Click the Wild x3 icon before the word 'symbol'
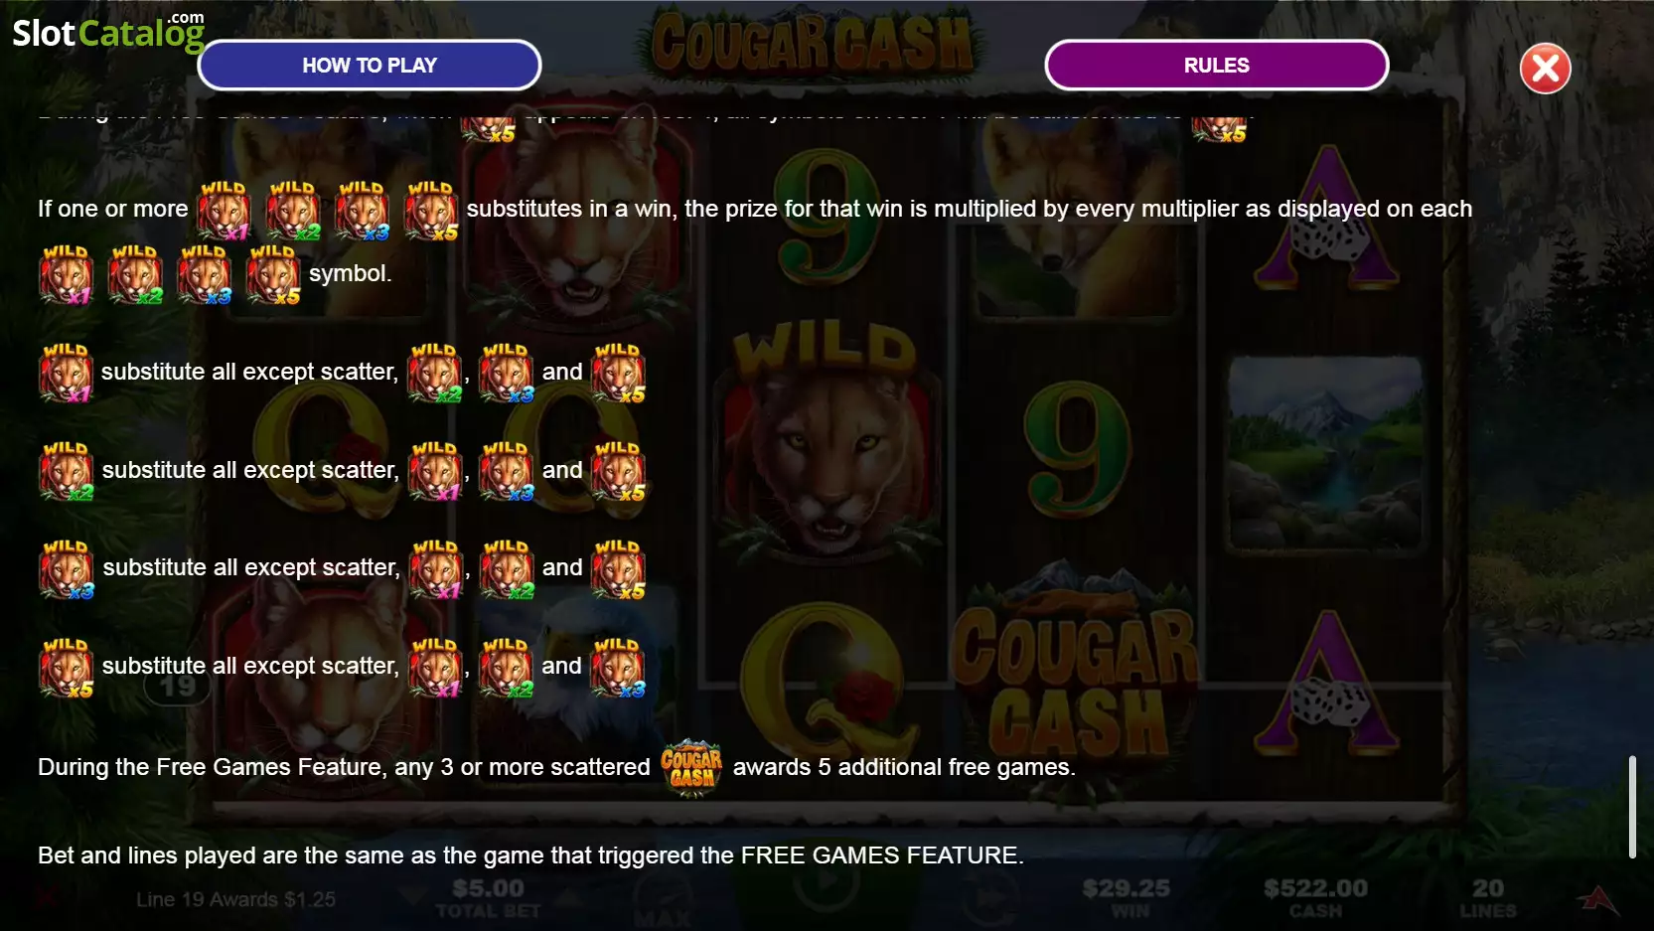 pos(205,274)
